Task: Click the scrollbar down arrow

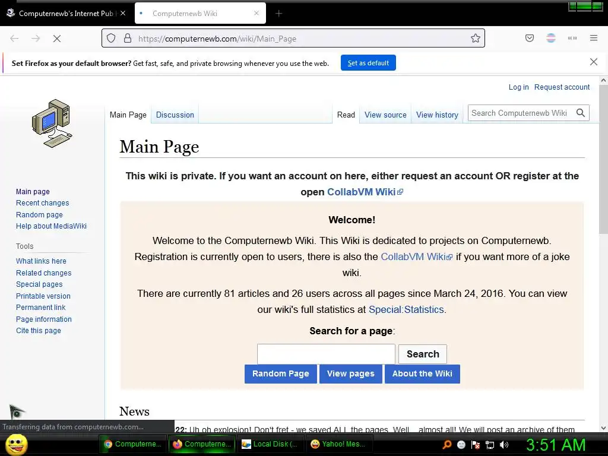Action: tap(603, 428)
